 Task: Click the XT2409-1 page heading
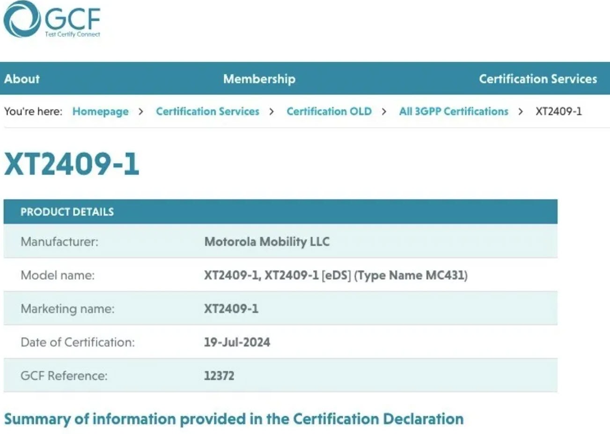click(x=72, y=164)
